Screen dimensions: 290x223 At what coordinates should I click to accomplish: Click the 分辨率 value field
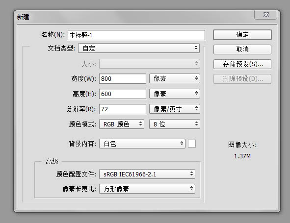123,109
